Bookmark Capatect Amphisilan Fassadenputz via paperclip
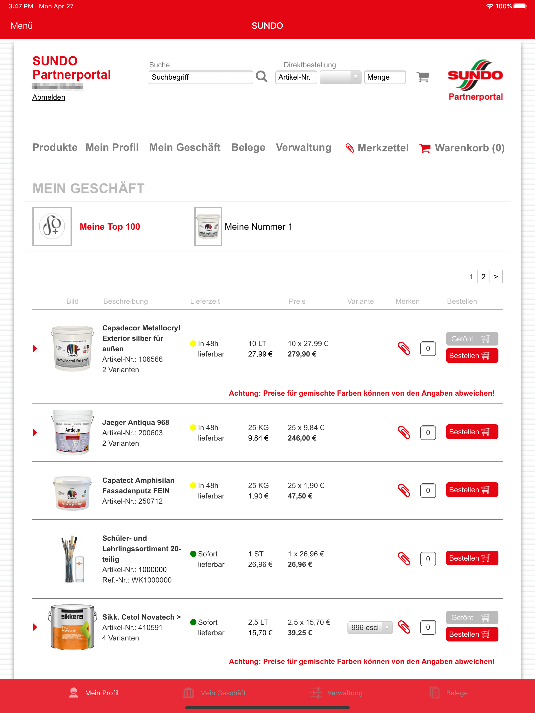This screenshot has width=535, height=713. [x=404, y=490]
